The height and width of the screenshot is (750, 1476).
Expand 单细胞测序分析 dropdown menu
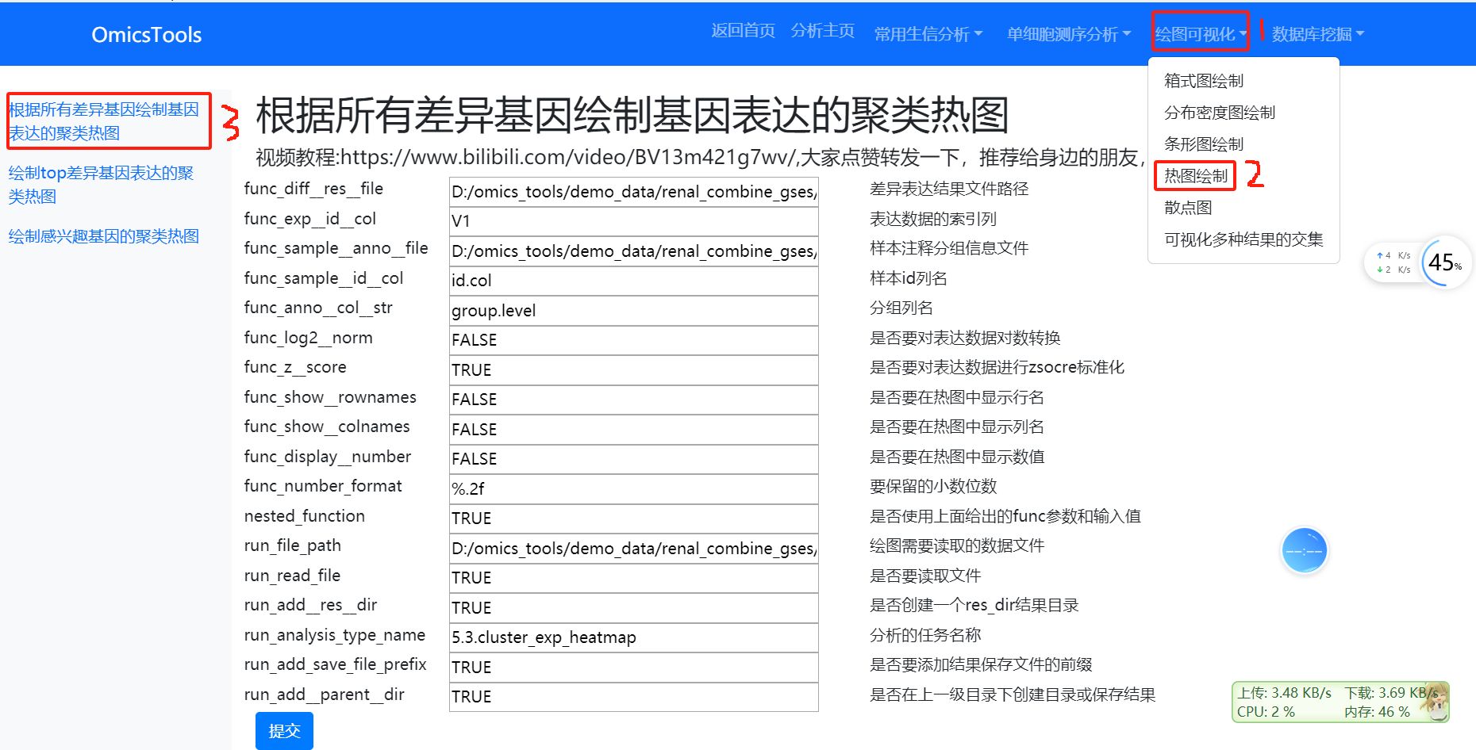[x=1069, y=34]
